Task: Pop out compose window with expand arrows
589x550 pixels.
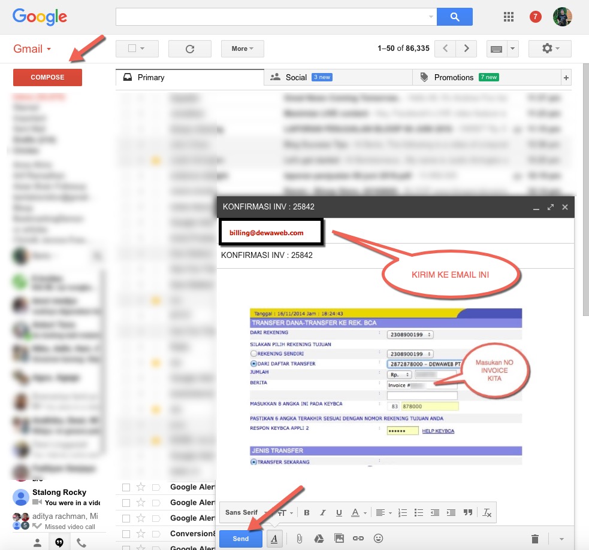Action: coord(550,207)
